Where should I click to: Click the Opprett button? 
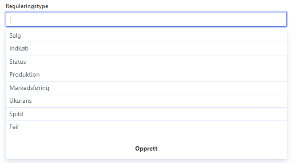[x=146, y=148]
